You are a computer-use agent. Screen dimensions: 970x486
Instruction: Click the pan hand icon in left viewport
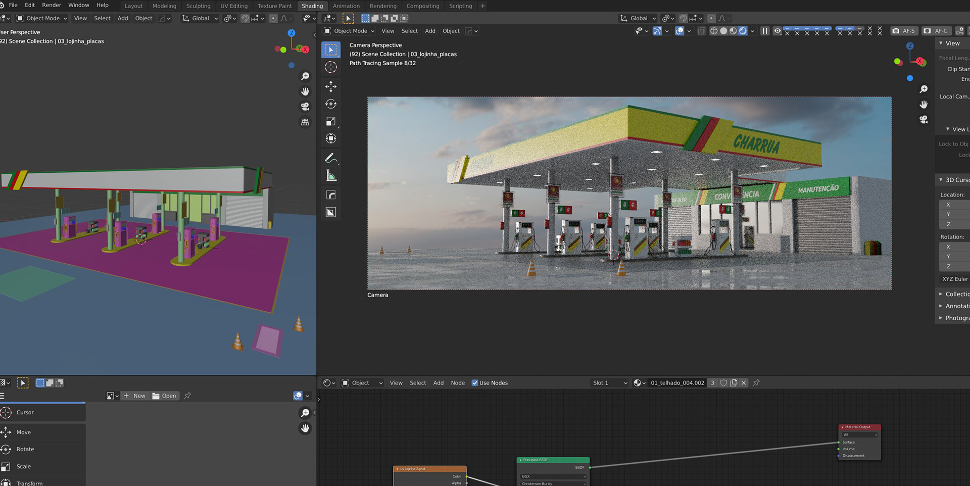click(x=305, y=91)
